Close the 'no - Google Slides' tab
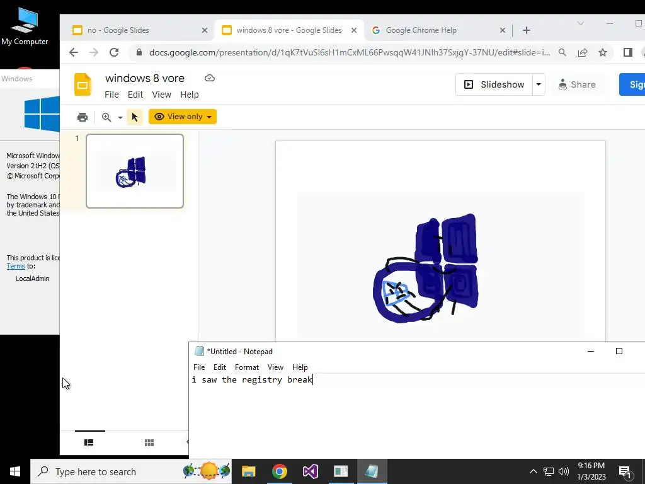645x484 pixels. (205, 30)
